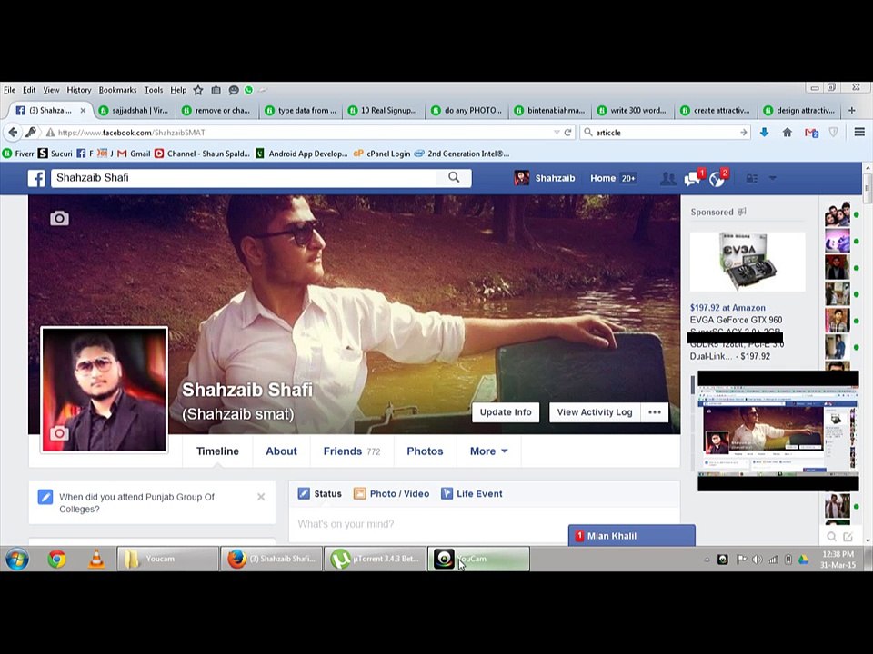The width and height of the screenshot is (873, 654).
Task: Click the bookmark star icon in menu bar
Action: click(198, 90)
